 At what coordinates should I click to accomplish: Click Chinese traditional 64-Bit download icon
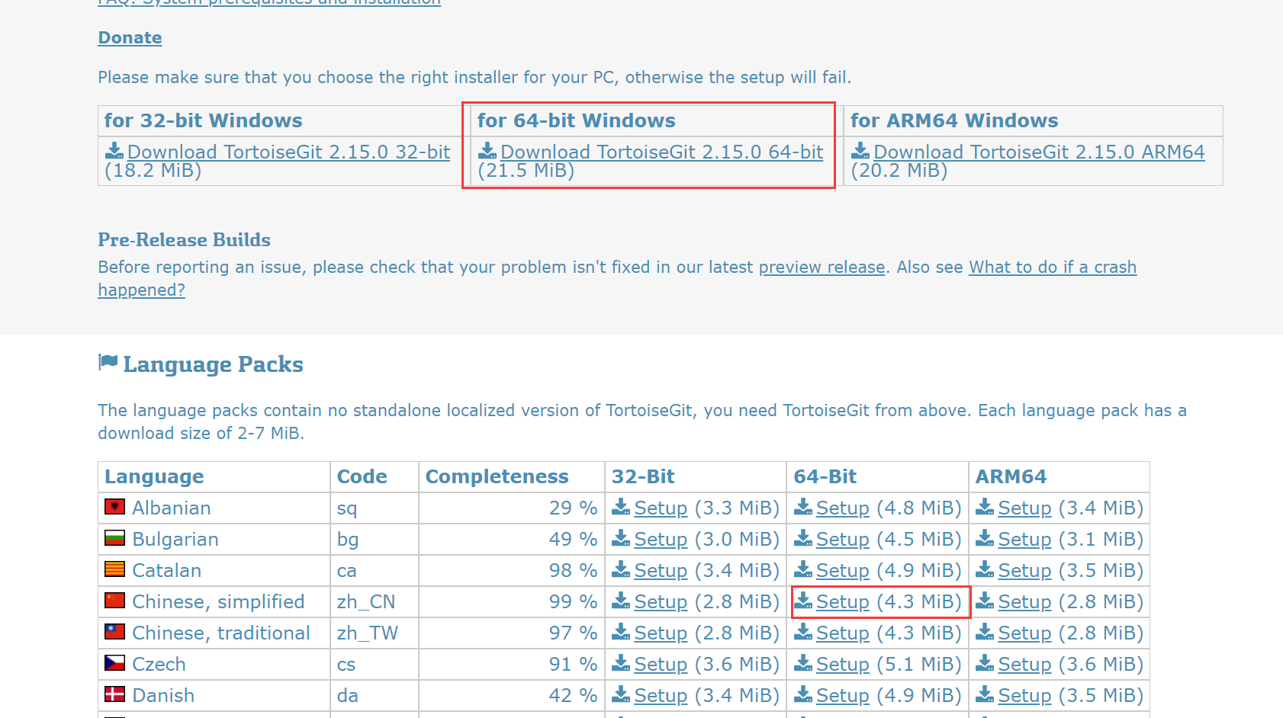803,632
